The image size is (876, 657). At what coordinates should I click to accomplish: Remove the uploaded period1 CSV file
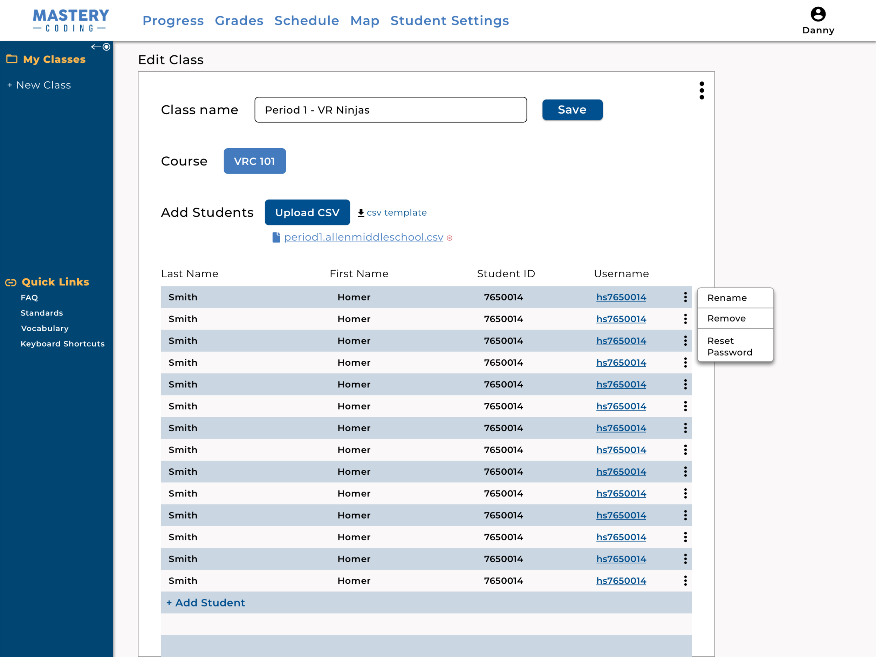pyautogui.click(x=450, y=238)
